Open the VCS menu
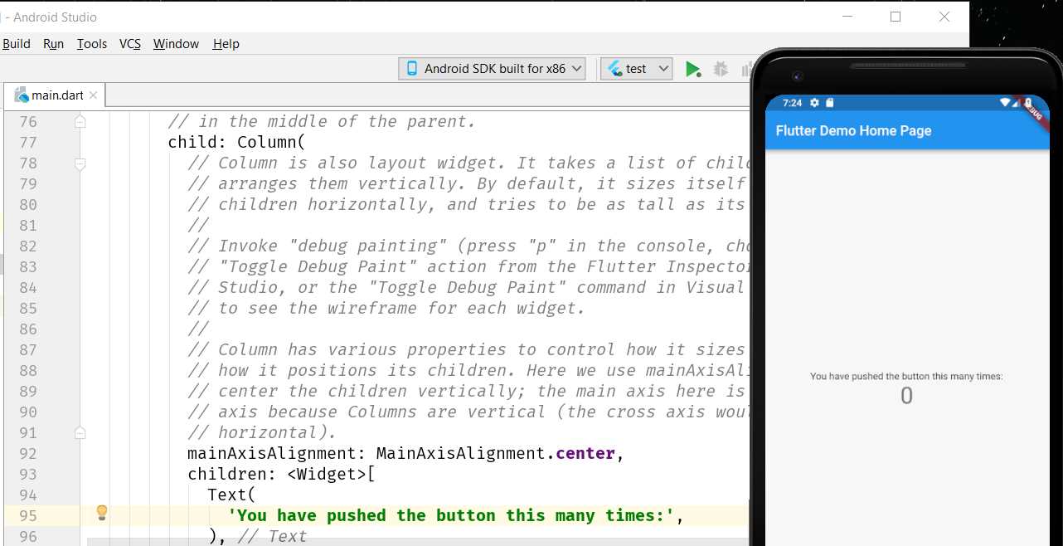The width and height of the screenshot is (1063, 546). click(129, 43)
